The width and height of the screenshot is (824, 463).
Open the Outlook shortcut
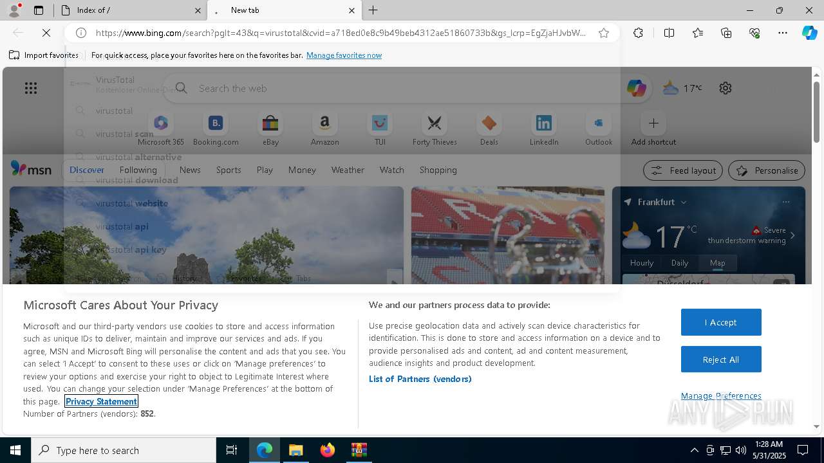(599, 129)
